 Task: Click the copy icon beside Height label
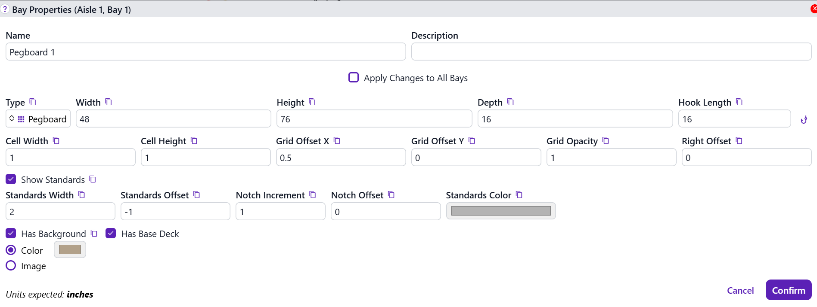tap(312, 102)
